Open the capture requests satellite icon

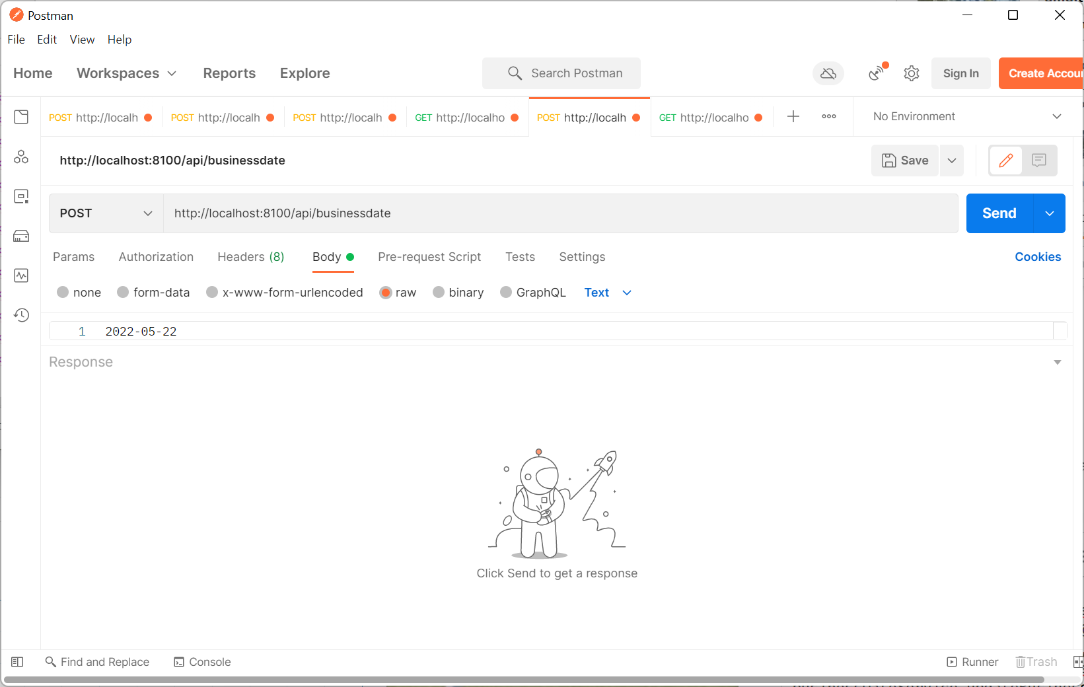pyautogui.click(x=878, y=72)
